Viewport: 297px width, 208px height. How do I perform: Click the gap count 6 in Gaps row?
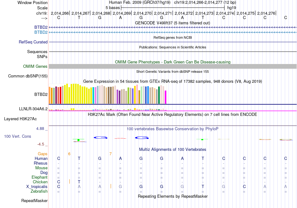(69, 154)
